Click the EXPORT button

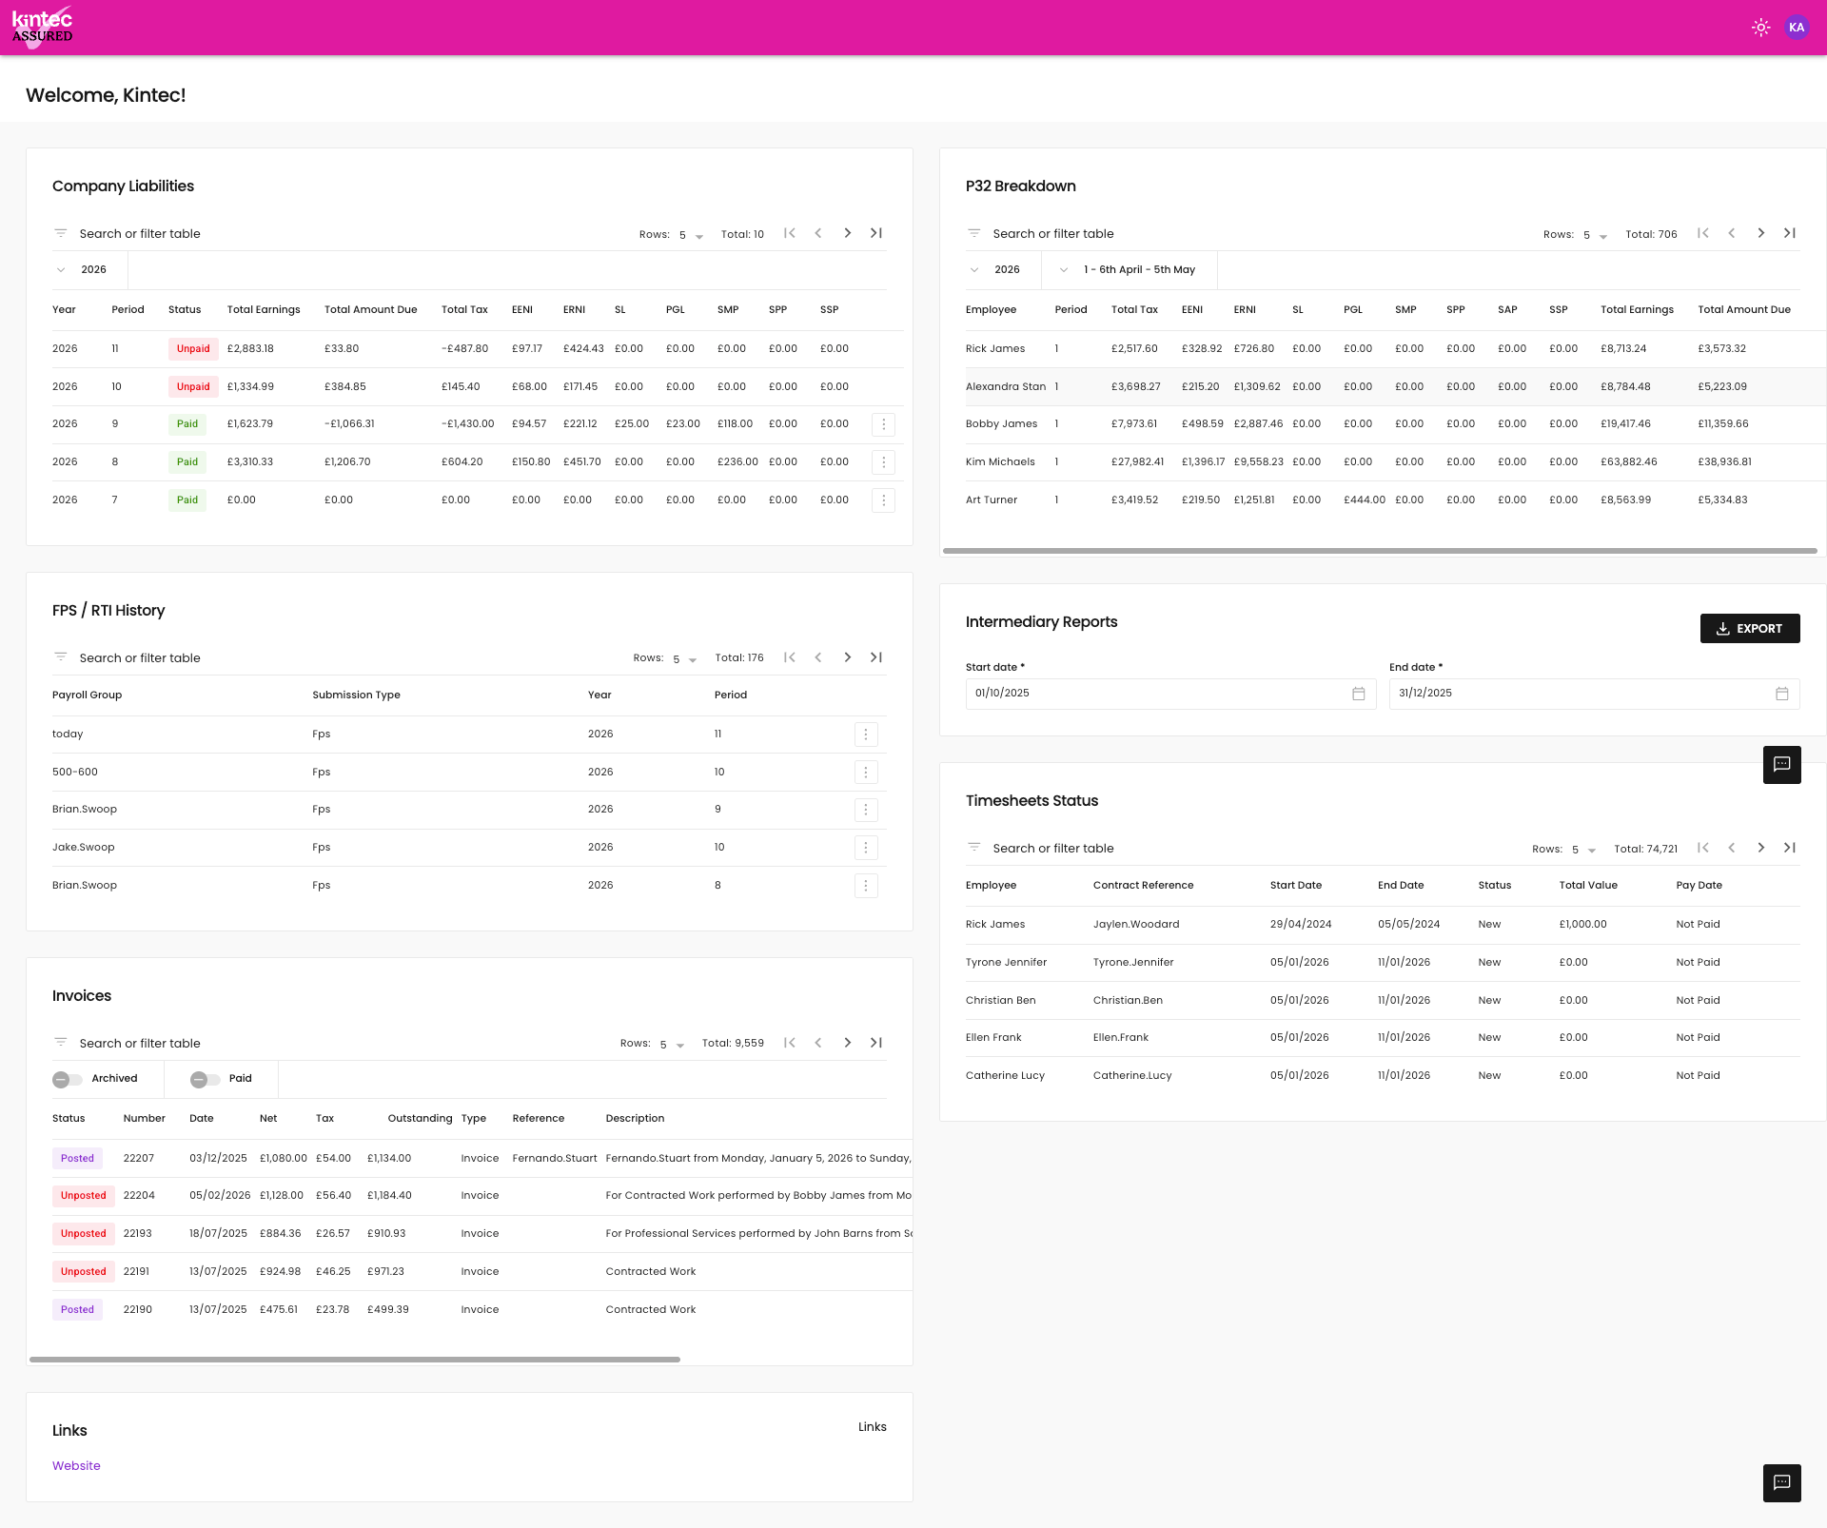tap(1749, 629)
